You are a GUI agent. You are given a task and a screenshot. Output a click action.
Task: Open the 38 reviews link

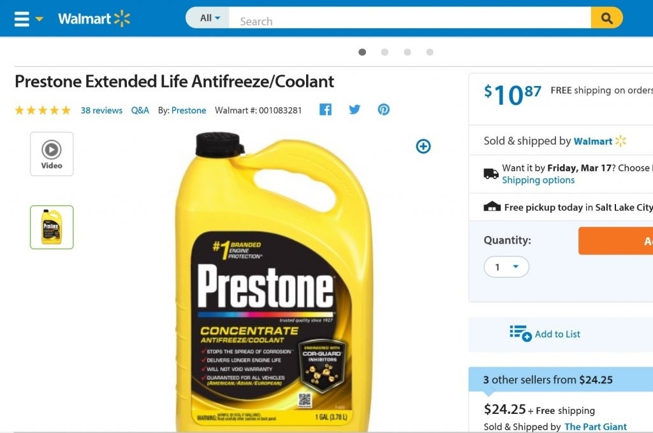[101, 110]
